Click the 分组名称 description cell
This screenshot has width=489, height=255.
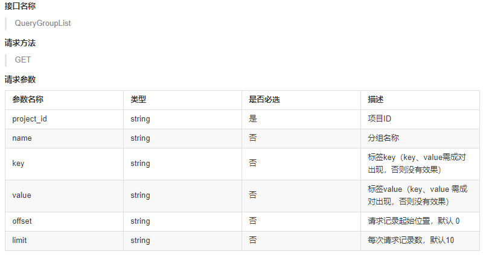point(383,138)
